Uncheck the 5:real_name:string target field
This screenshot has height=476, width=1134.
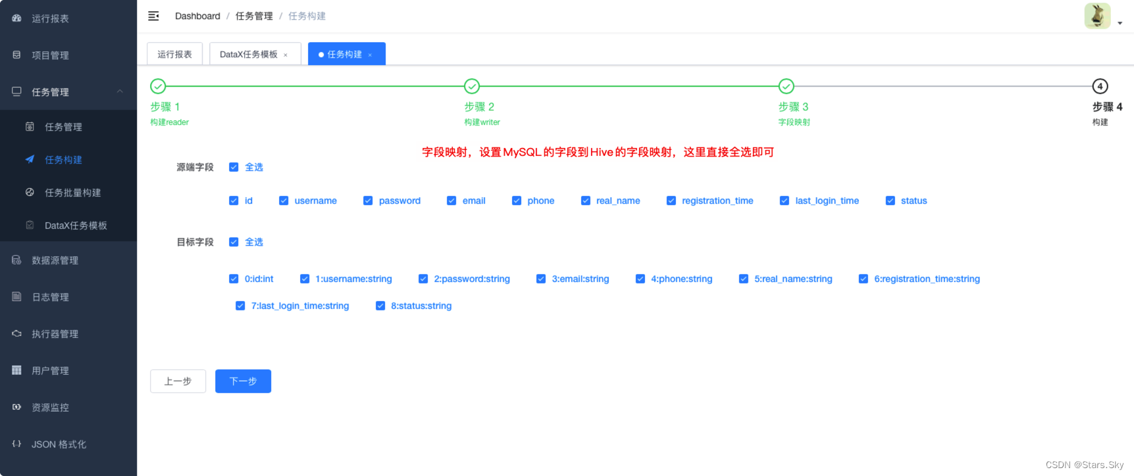(x=744, y=279)
